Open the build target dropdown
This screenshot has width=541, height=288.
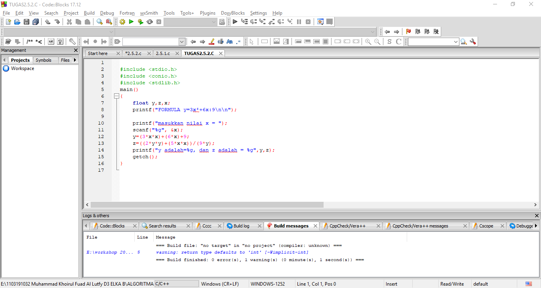(214, 22)
